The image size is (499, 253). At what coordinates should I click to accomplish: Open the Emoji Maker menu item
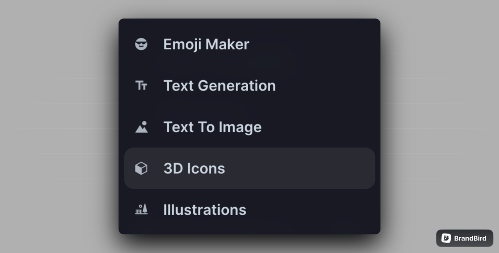tap(249, 44)
